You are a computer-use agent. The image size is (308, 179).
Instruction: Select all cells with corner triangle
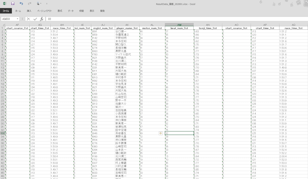[3, 25]
